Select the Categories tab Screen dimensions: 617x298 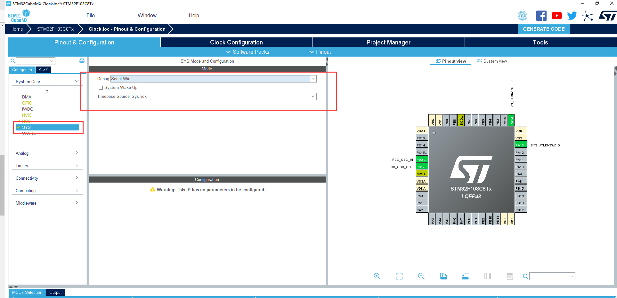22,70
